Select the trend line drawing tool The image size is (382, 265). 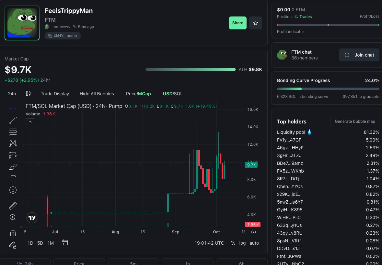[x=13, y=120]
